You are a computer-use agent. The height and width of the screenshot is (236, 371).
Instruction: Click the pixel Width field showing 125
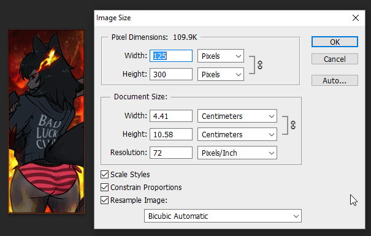[171, 56]
